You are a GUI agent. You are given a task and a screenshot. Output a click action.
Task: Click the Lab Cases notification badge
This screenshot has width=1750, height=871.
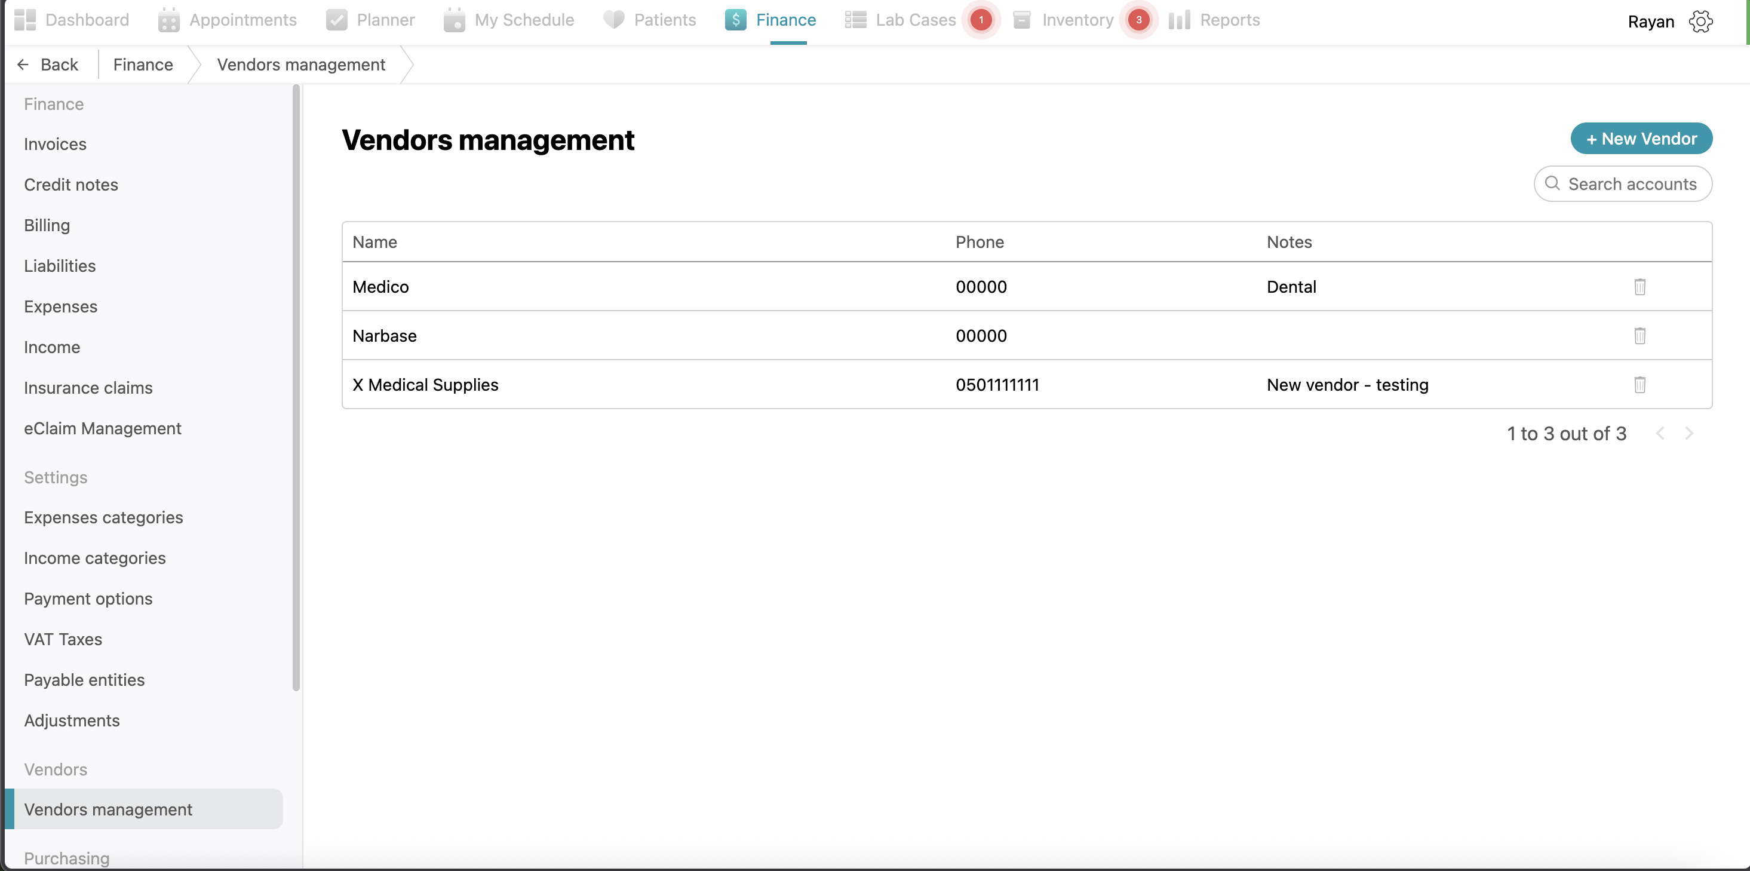pyautogui.click(x=980, y=20)
